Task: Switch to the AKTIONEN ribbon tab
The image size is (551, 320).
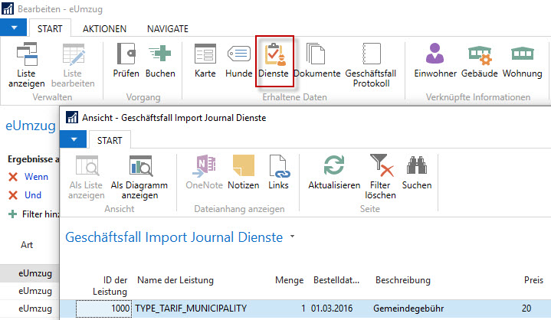Action: 104,29
